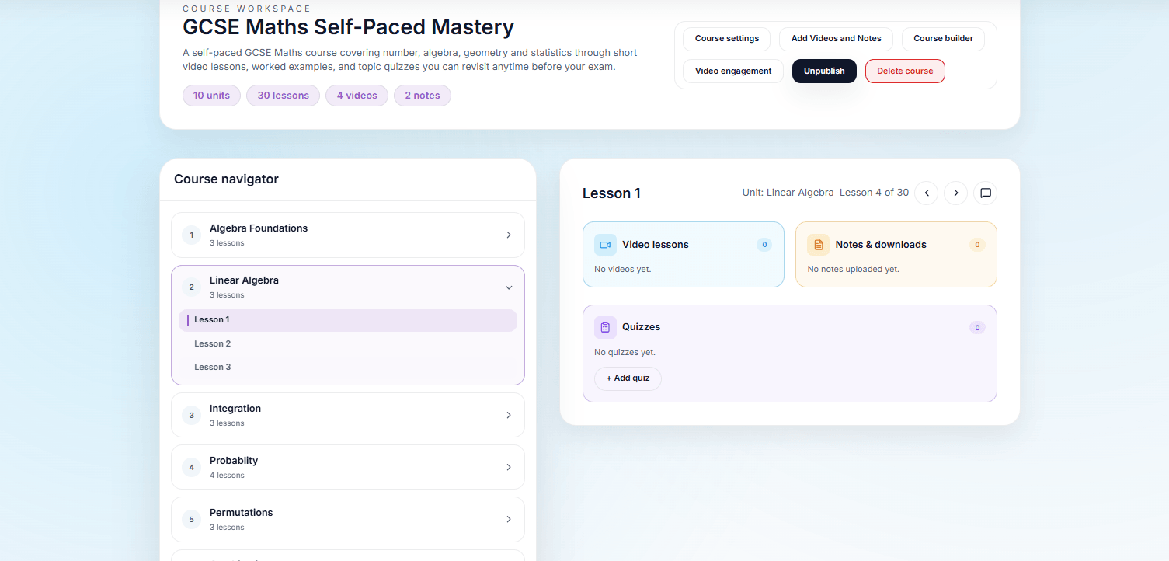Open Course settings
The height and width of the screenshot is (561, 1169).
726,39
